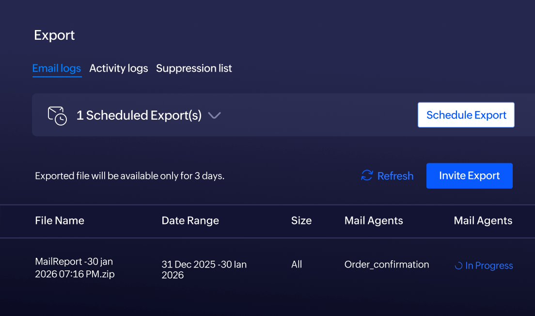Image resolution: width=535 pixels, height=316 pixels.
Task: Click the Size column header
Action: coord(301,221)
